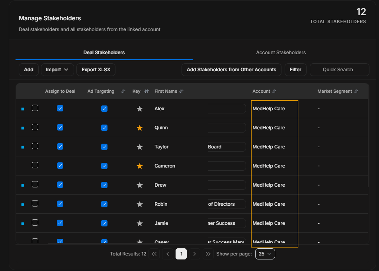The height and width of the screenshot is (271, 379).
Task: Switch to the Deal Stakeholders tab
Action: [x=104, y=53]
